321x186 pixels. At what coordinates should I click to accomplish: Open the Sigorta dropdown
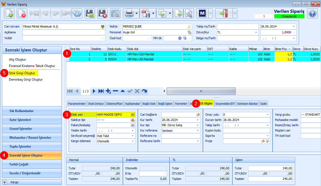click(x=267, y=136)
